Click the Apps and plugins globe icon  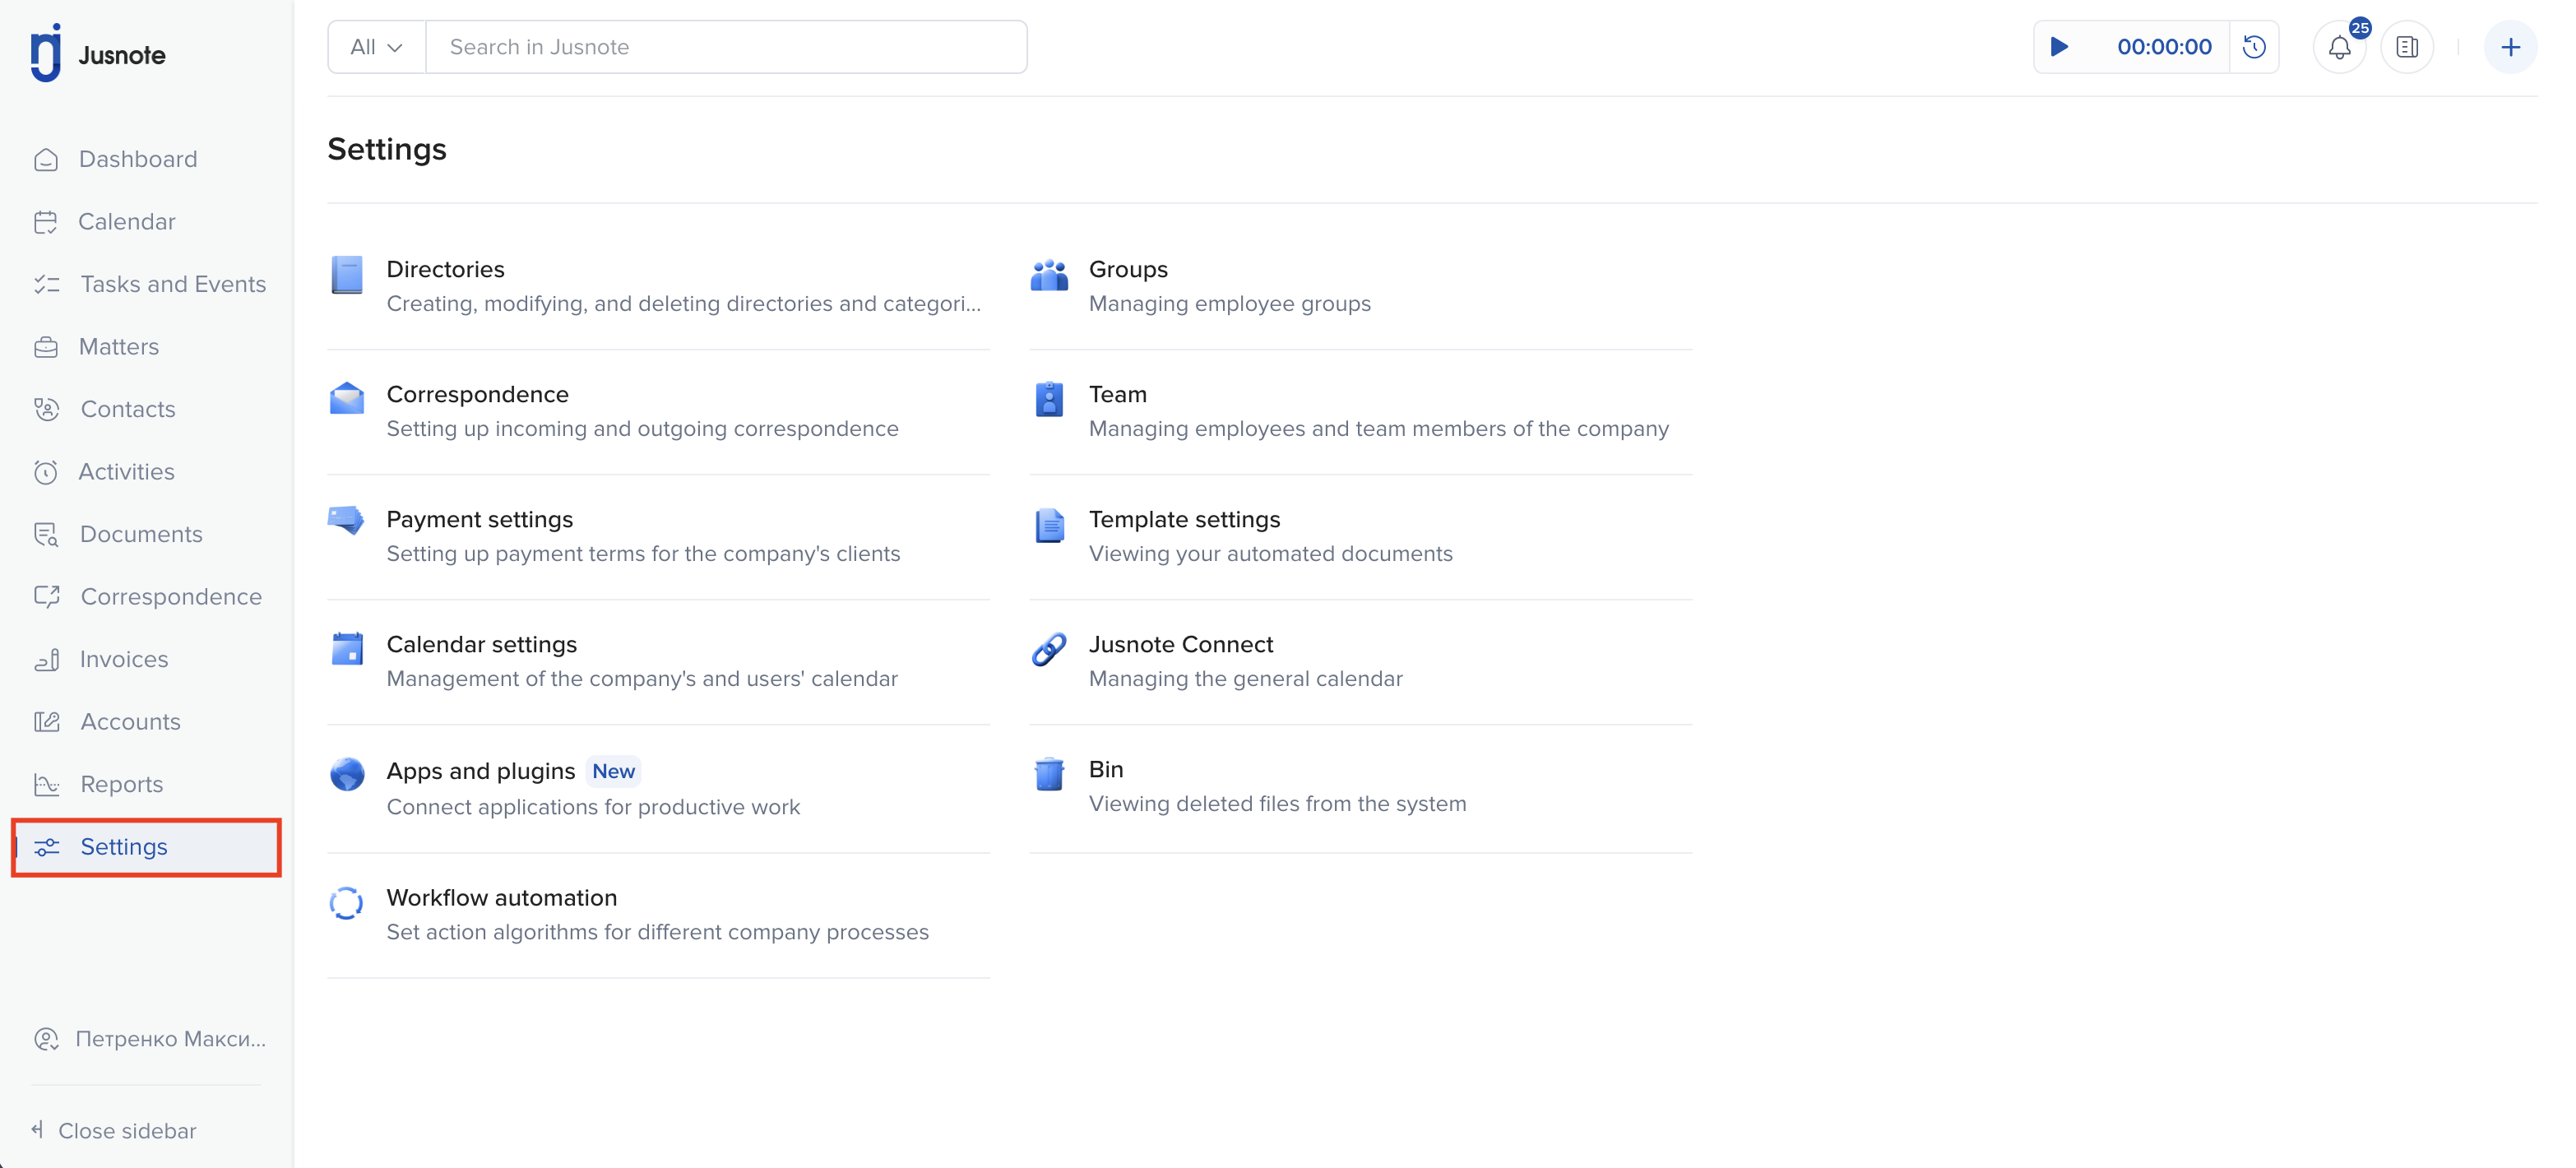tap(347, 775)
